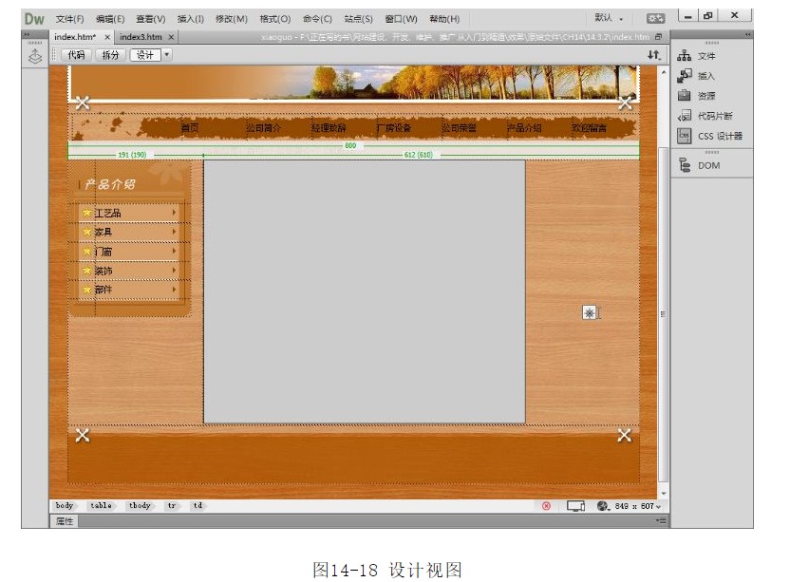Switch to 设计 (Design) view
The width and height of the screenshot is (790, 582).
pyautogui.click(x=144, y=55)
